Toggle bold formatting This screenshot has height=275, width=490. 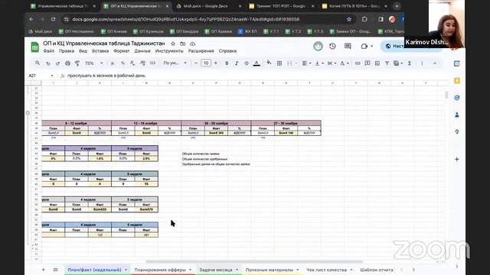pos(227,63)
